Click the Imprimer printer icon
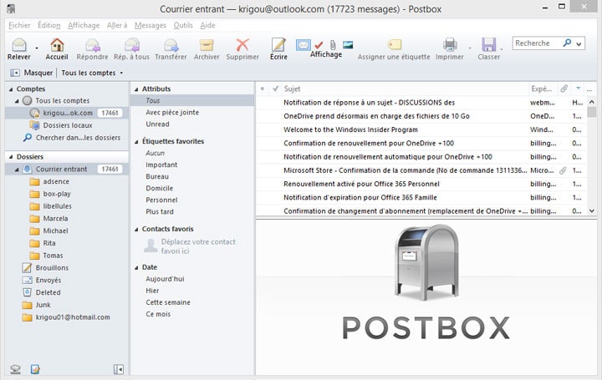The height and width of the screenshot is (380, 602). (x=450, y=45)
